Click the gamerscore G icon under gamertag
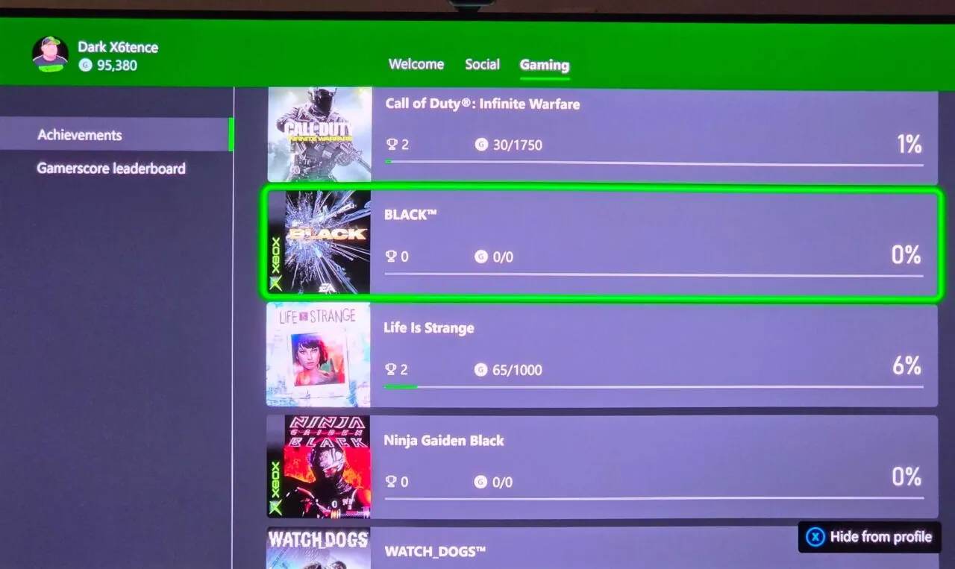 (85, 66)
